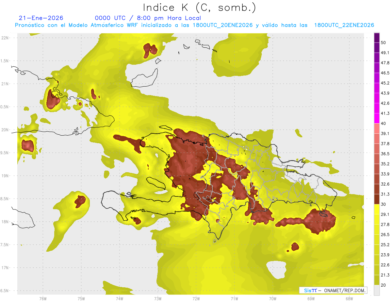
Task: Click the latitude axis label '22N'
Action: coord(5,38)
